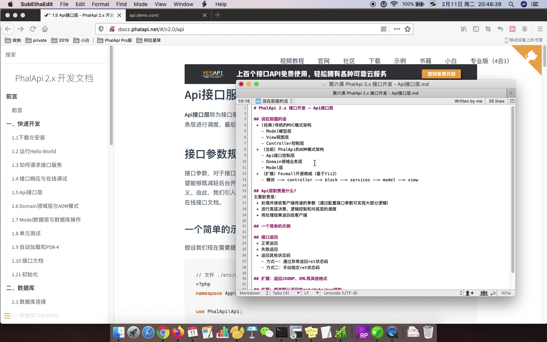
Task: Go to the Firefox home page icon
Action: (45, 29)
